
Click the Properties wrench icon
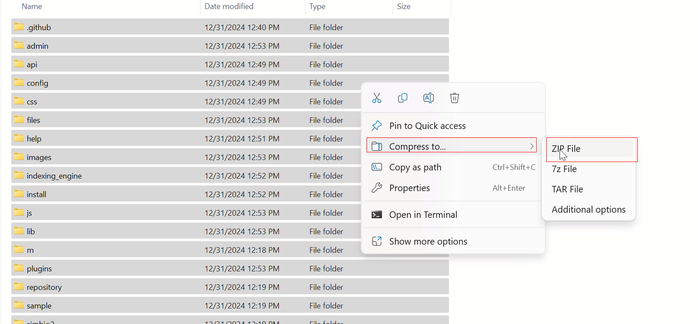[377, 188]
